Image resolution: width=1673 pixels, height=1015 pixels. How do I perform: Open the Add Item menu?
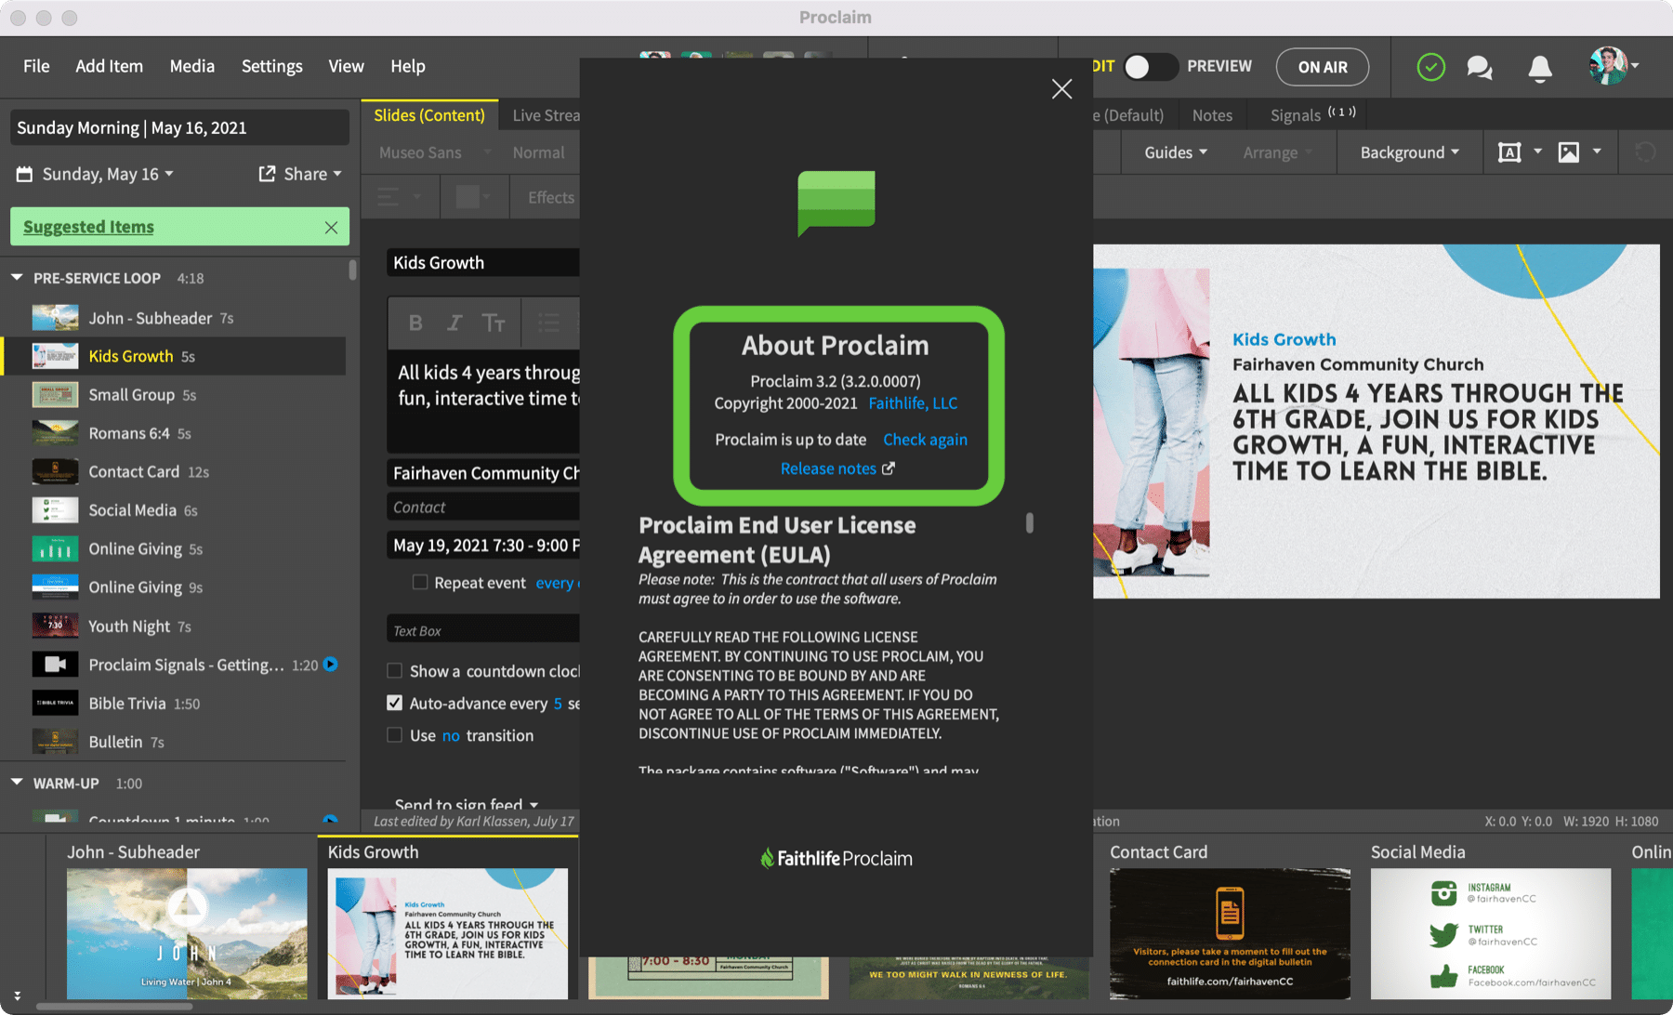click(x=109, y=66)
